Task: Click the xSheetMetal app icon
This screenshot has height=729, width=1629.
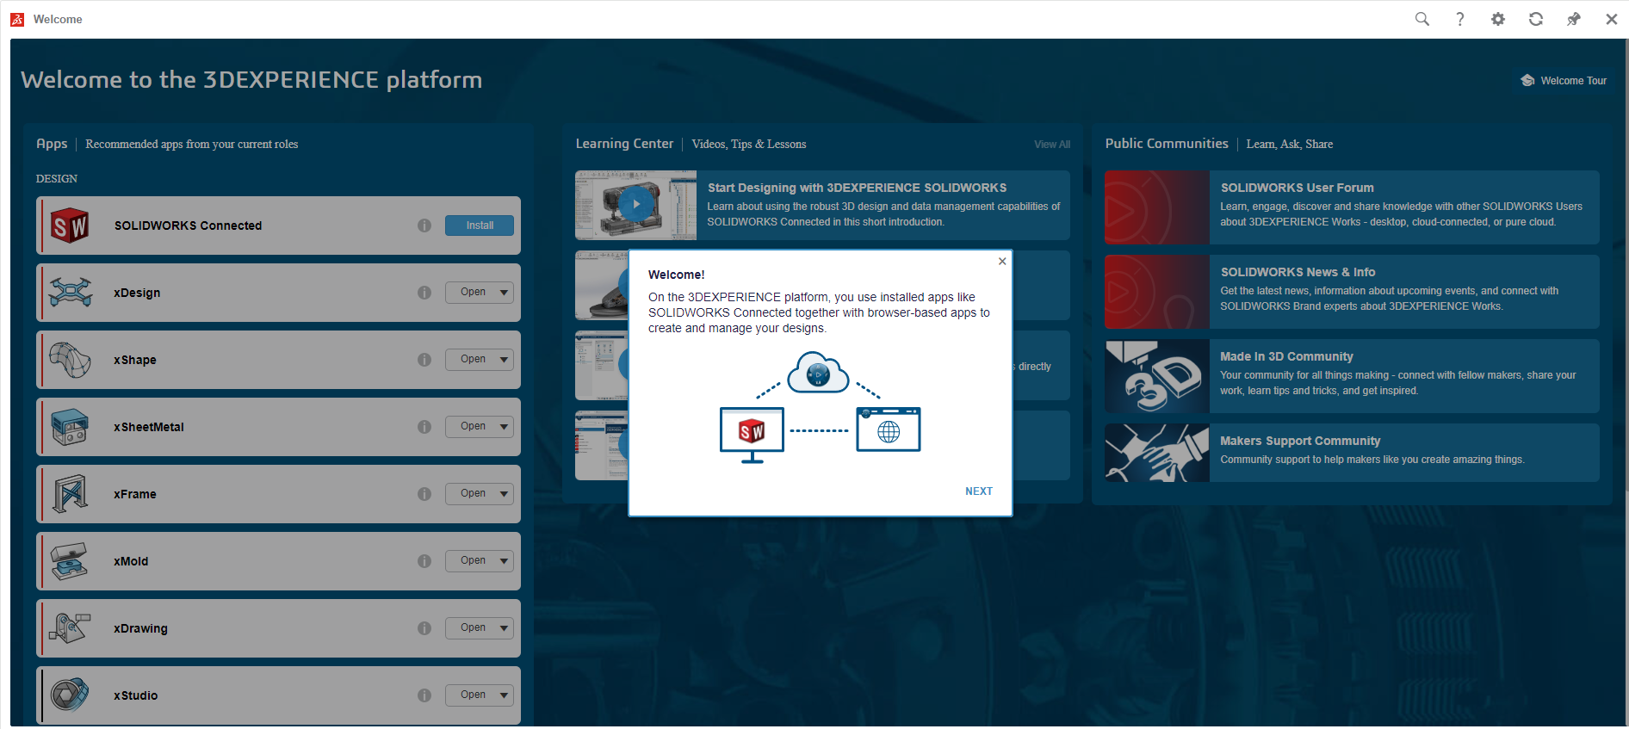Action: 70,427
